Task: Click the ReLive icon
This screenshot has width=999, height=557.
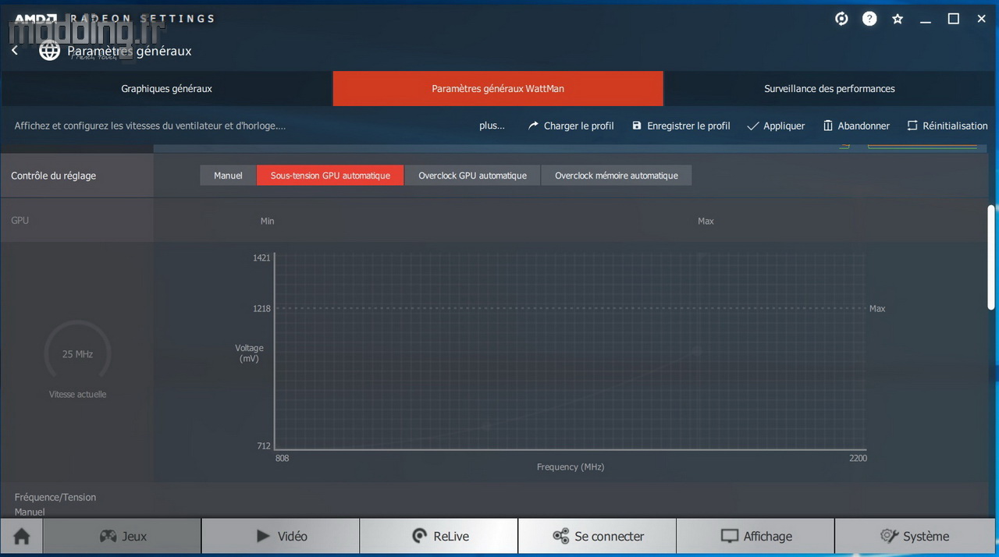Action: click(x=419, y=536)
